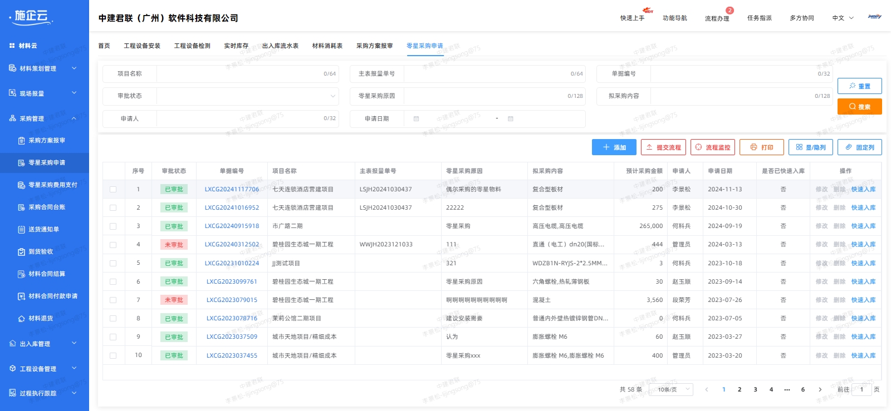Open document link LXCG20241117706

[232, 190]
